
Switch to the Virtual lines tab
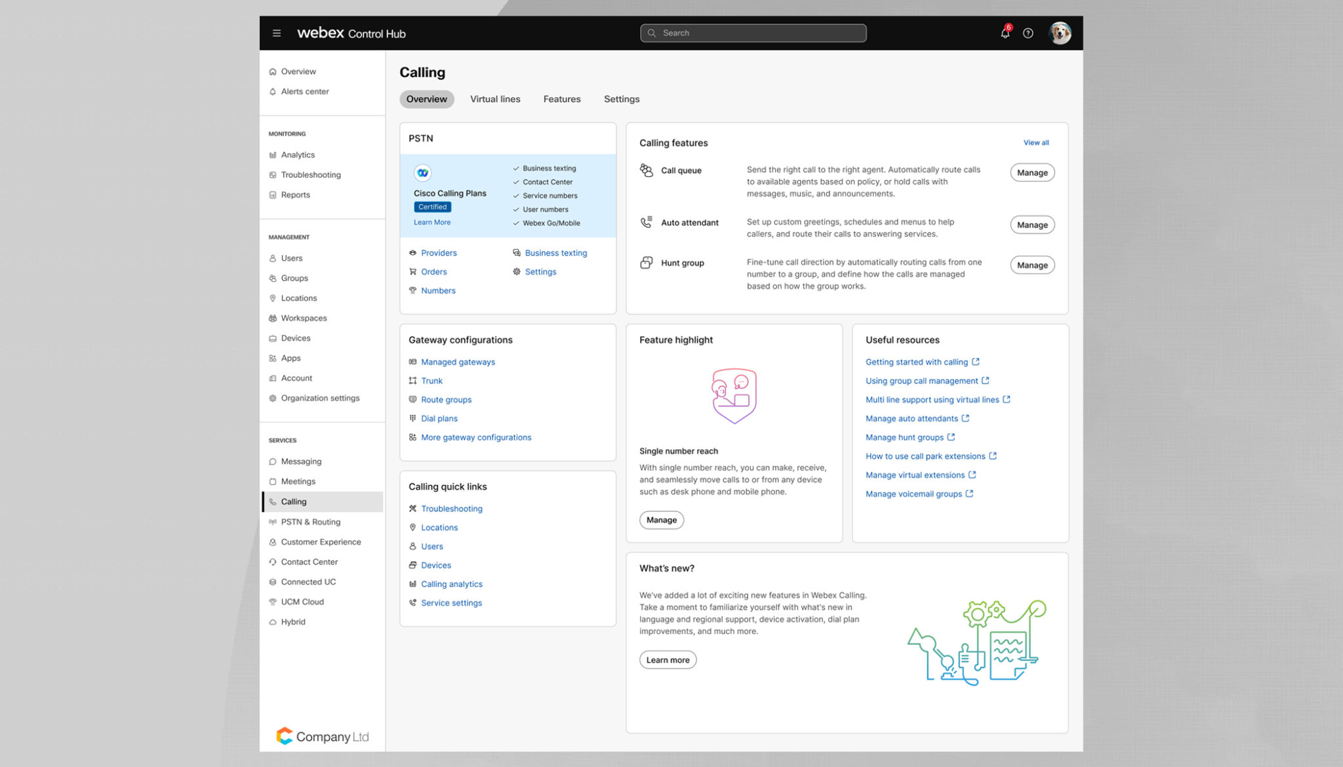(x=495, y=99)
